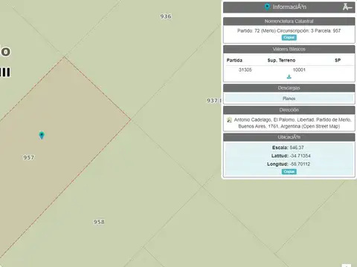The height and width of the screenshot is (267, 357).
Task: Select parcel label 957 on map
Action: coord(29,157)
